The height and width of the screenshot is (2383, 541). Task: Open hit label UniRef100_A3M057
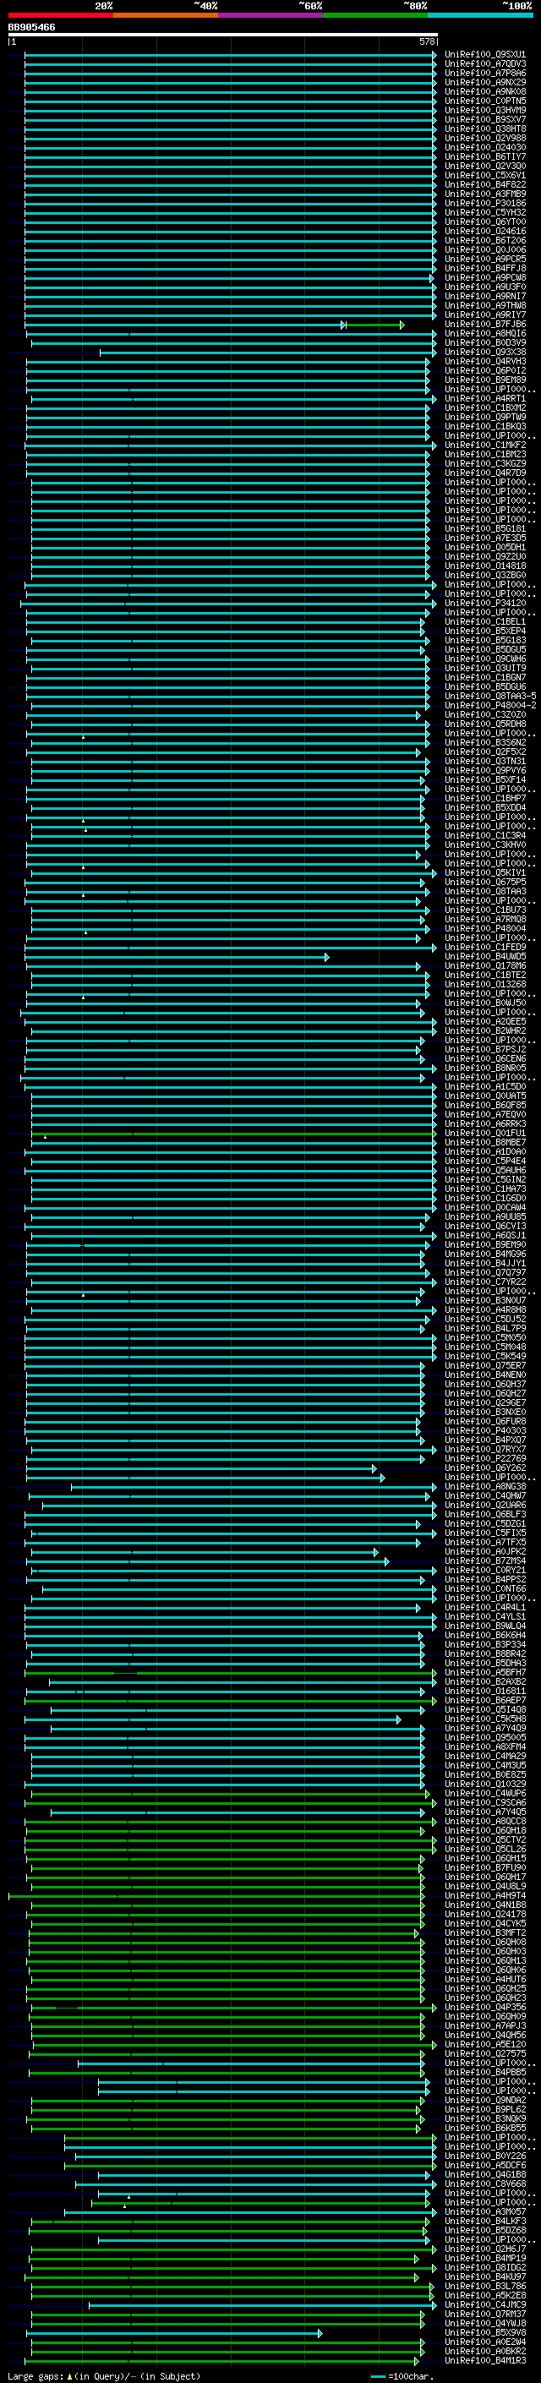coord(484,2211)
